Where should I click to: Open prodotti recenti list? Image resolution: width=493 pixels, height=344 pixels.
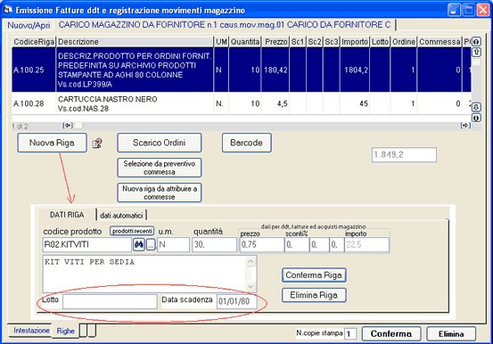(132, 231)
